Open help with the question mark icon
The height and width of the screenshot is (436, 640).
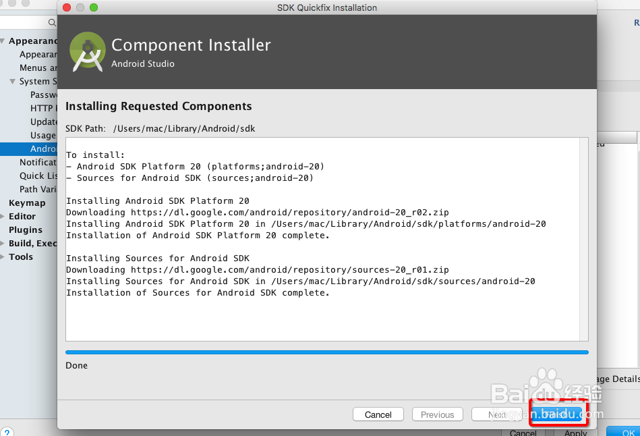[7, 432]
